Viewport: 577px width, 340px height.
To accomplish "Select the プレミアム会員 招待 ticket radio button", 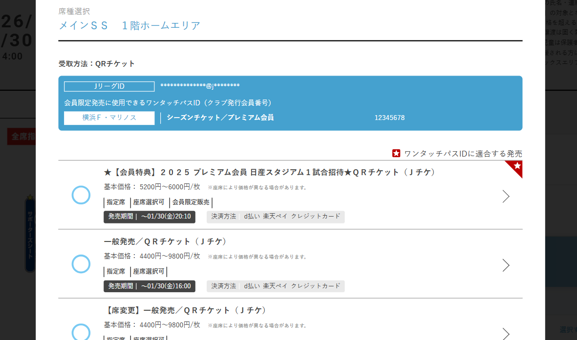I will [x=81, y=195].
